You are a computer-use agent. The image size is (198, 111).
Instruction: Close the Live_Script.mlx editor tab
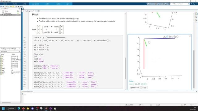(x=36, y=11)
